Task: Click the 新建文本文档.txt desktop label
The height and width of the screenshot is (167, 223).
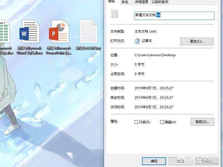Action: coord(88,48)
